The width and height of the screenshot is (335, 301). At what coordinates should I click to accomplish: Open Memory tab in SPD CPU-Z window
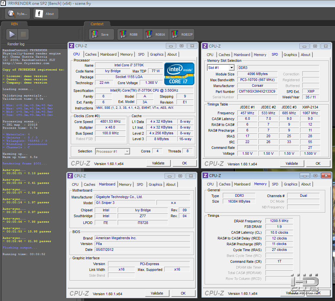(x=260, y=55)
